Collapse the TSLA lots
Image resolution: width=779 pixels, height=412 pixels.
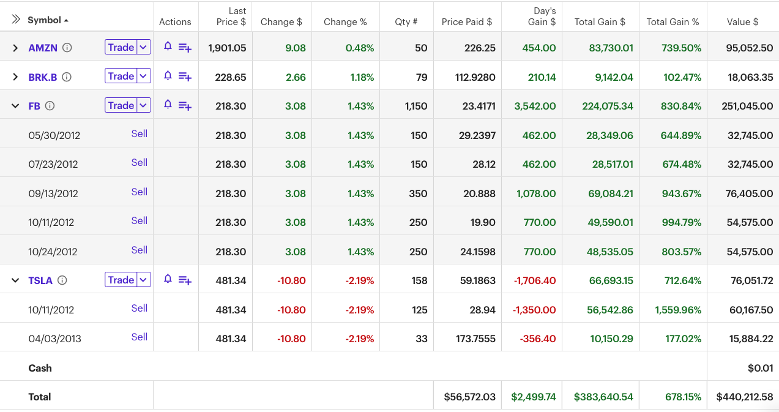click(x=15, y=280)
